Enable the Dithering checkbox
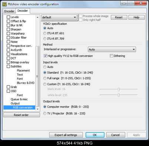This screenshot has height=146, width=149. coord(111,56)
